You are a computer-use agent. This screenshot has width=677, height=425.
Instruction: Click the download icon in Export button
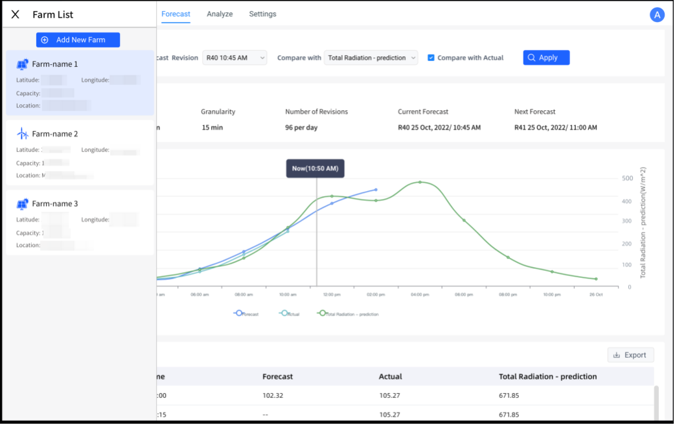[x=617, y=355]
